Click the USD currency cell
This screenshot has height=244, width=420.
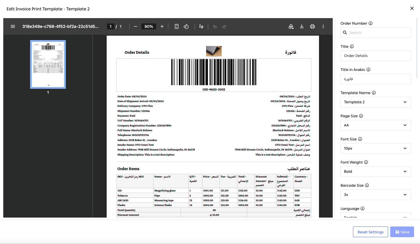(302, 191)
